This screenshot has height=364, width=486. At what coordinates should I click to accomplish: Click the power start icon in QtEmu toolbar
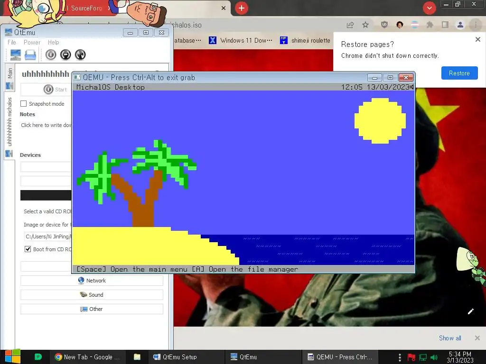point(51,55)
